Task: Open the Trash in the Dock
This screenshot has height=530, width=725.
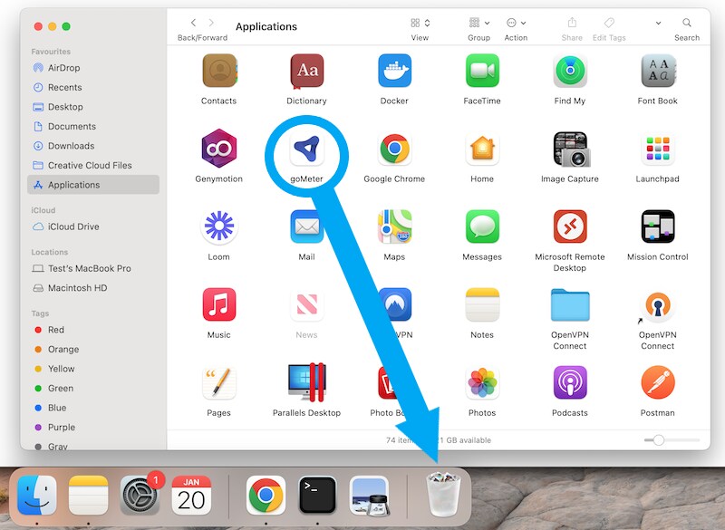Action: (443, 494)
